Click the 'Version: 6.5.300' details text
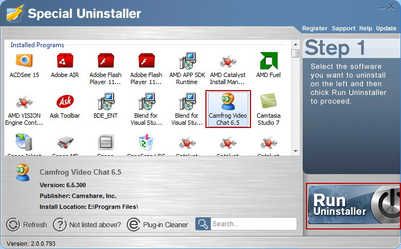Screen dimensions: 401x249 tap(62, 185)
